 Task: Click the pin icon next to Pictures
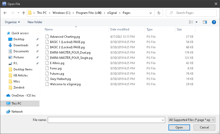pyautogui.click(x=37, y=57)
